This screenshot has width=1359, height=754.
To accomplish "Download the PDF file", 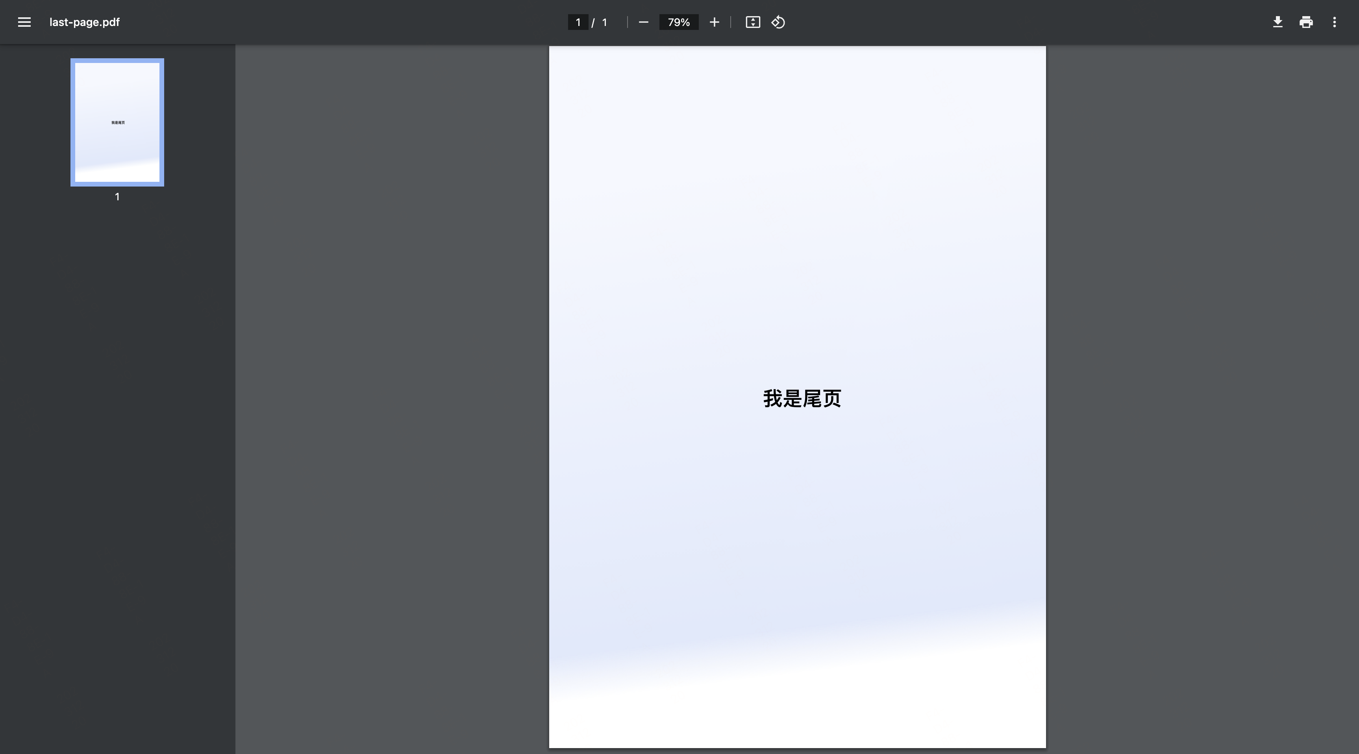I will tap(1278, 22).
